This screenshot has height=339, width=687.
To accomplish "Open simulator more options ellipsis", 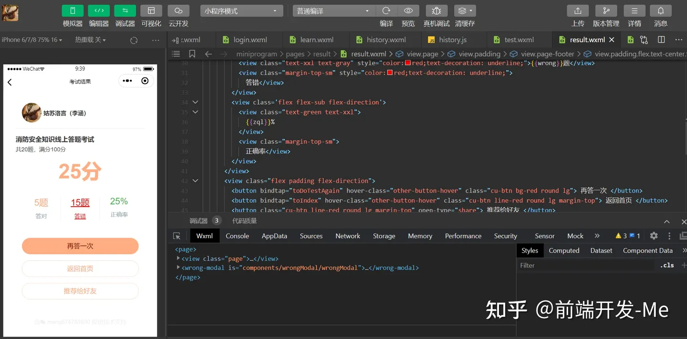I will [156, 40].
